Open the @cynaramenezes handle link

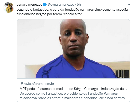click(x=61, y=4)
